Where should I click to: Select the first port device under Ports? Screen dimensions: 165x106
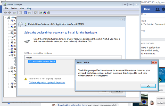click(x=15, y=58)
